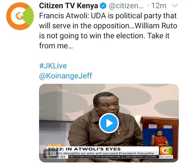The height and width of the screenshot is (165, 185).
Task: Click the SMS:22422 label
Action: point(166,157)
